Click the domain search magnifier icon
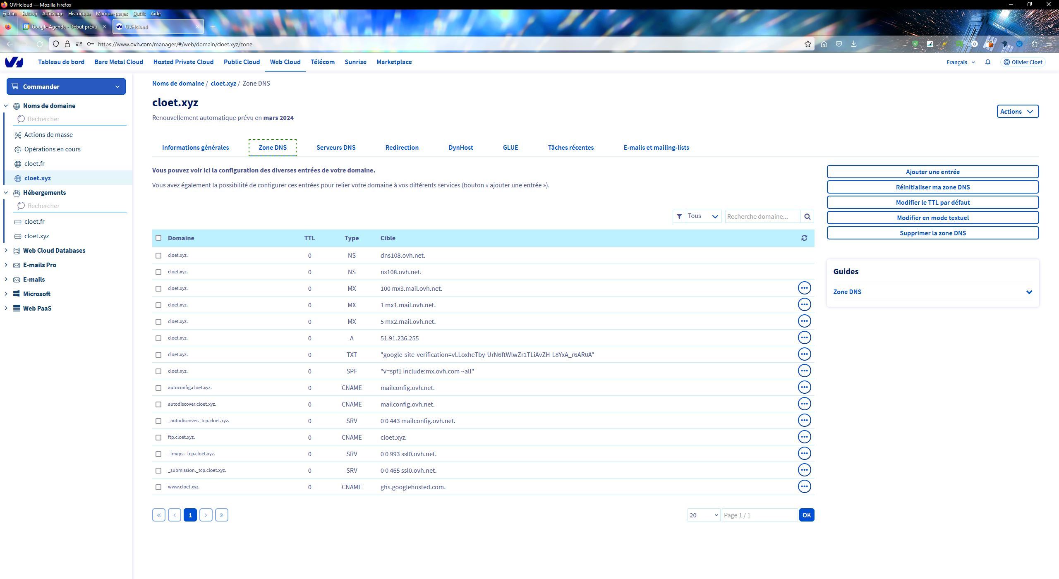 pos(807,216)
